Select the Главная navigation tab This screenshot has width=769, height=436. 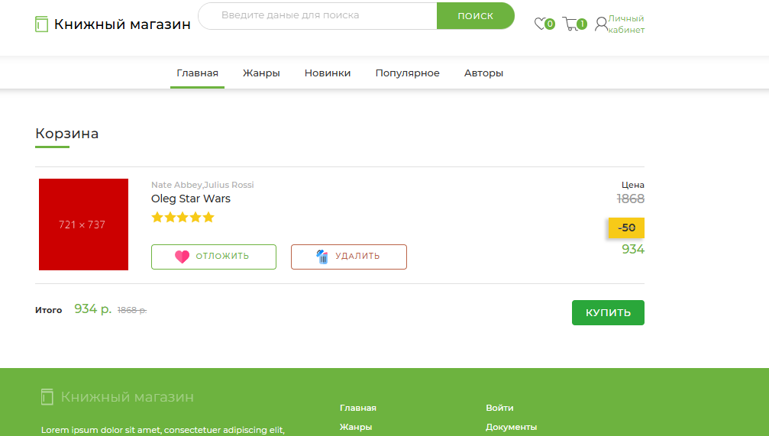click(x=197, y=73)
